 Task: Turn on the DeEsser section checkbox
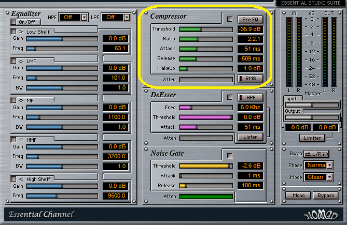230,97
